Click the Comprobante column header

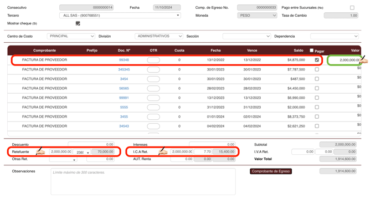(44, 50)
